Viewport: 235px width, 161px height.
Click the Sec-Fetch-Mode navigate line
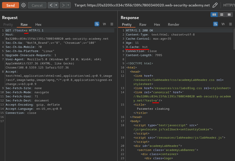click(27, 92)
